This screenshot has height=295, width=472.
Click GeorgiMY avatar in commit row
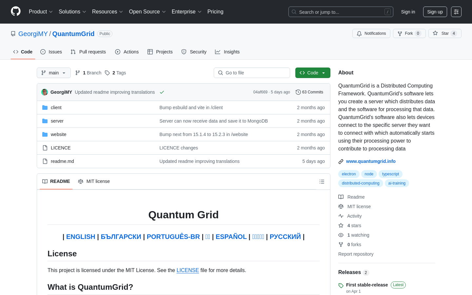click(x=45, y=92)
